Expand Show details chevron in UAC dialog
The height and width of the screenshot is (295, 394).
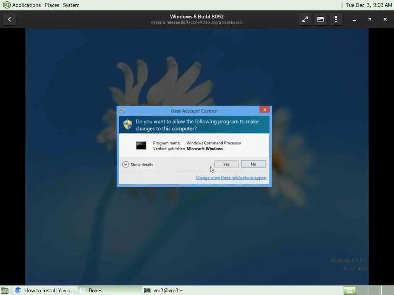click(x=125, y=164)
